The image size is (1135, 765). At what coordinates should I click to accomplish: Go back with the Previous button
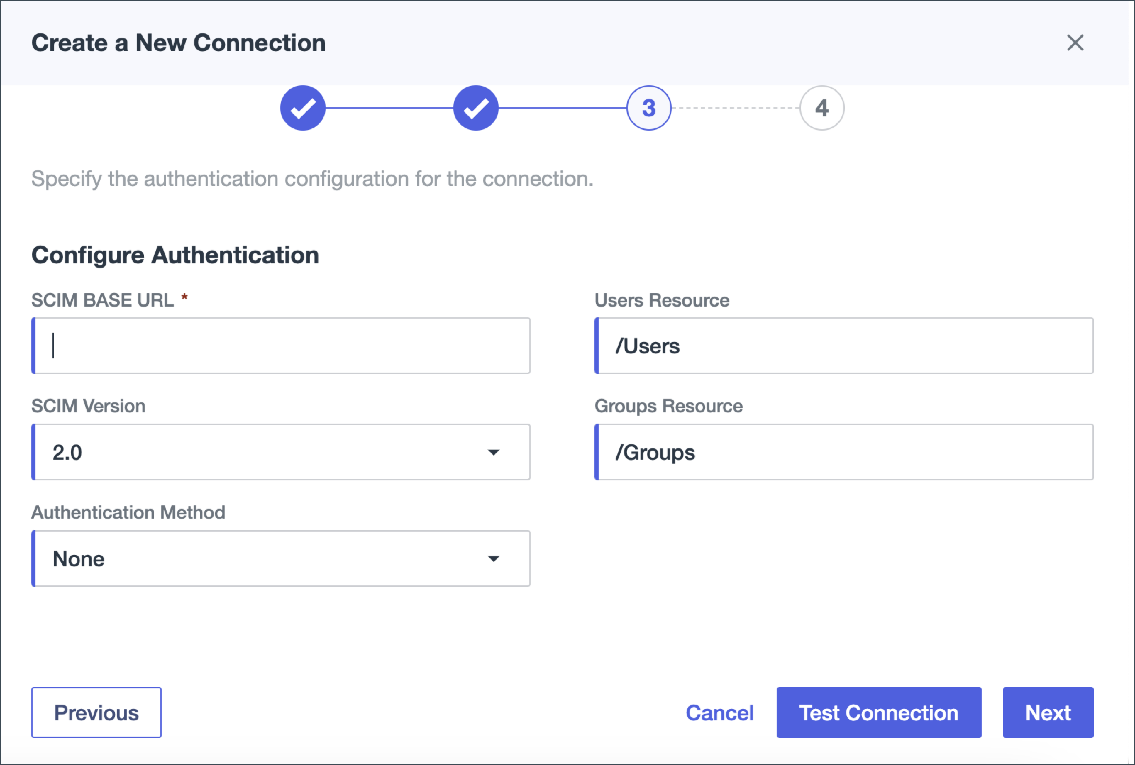[x=96, y=712]
